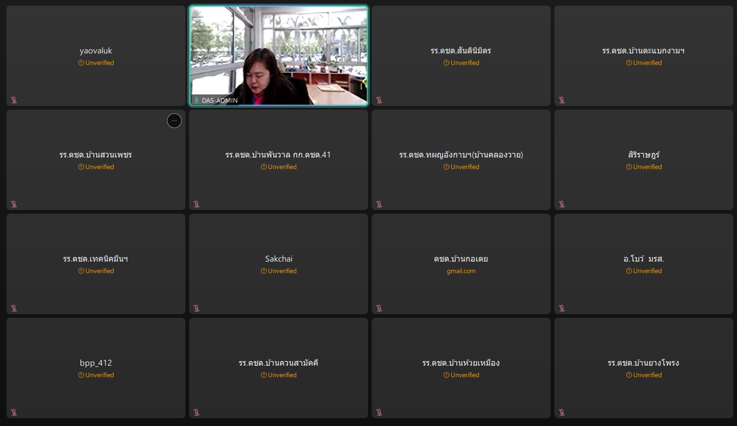Select participant name รร.ตชด.บ้านควนสามัคคี
737x426 pixels.
coord(279,363)
